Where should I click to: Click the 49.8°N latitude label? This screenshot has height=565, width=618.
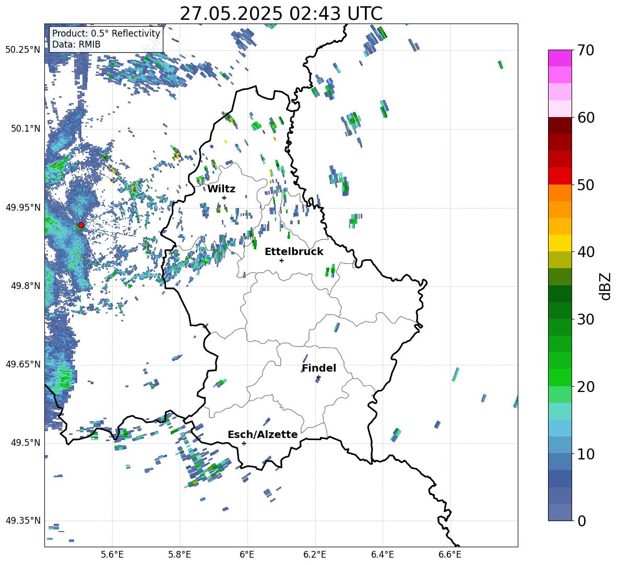pyautogui.click(x=26, y=286)
